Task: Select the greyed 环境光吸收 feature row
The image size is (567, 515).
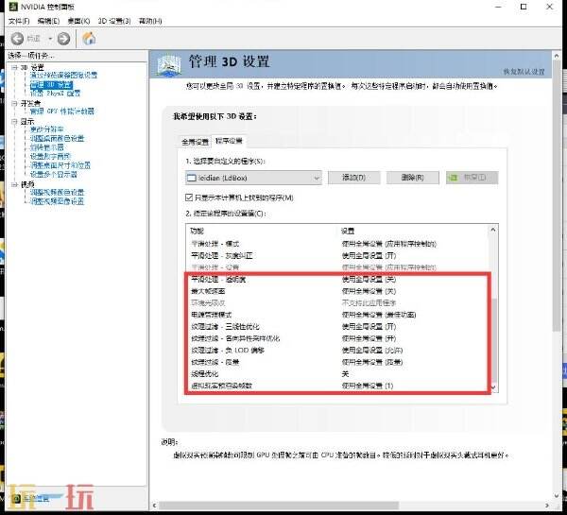Action: (x=208, y=302)
